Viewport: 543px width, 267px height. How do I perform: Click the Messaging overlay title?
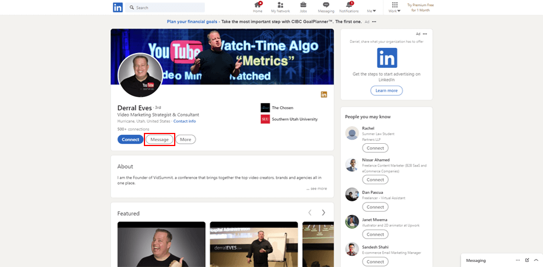(x=476, y=260)
